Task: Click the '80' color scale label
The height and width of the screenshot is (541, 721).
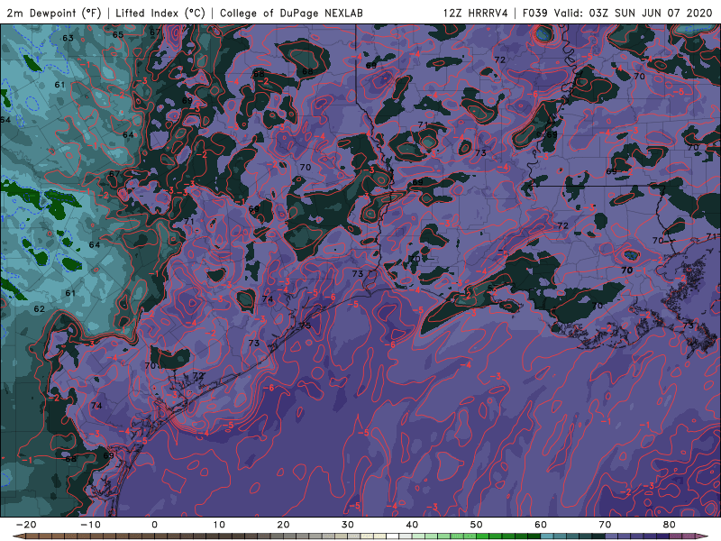Action: 670,525
